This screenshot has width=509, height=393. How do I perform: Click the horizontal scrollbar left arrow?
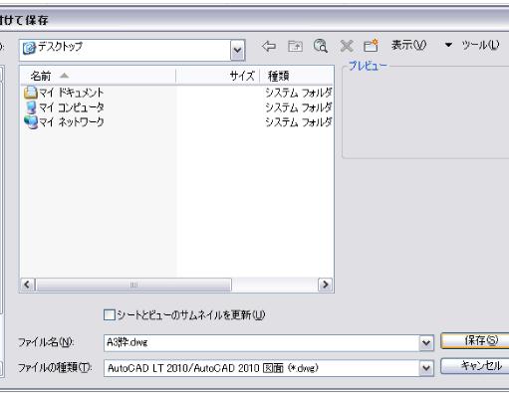click(27, 285)
